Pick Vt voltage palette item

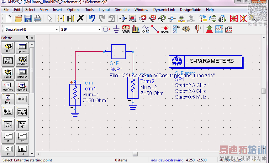coord(22,138)
